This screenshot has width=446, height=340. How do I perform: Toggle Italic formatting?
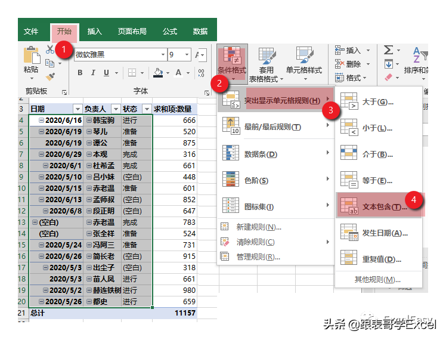(x=93, y=73)
